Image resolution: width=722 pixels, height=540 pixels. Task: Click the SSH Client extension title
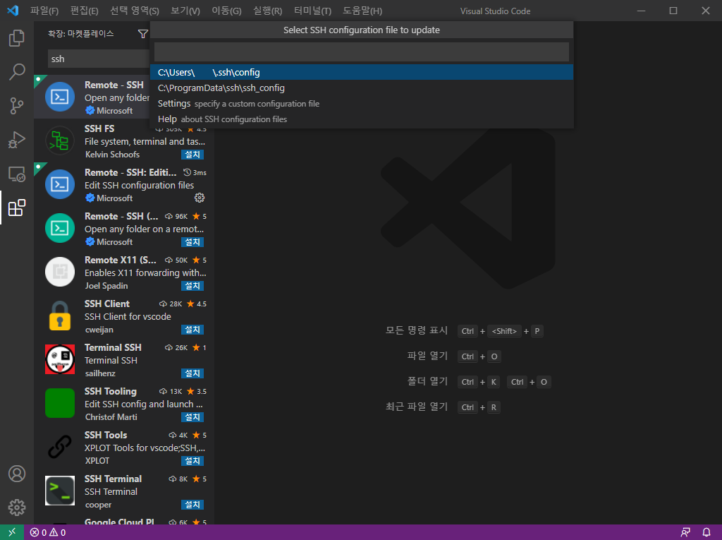coord(107,304)
